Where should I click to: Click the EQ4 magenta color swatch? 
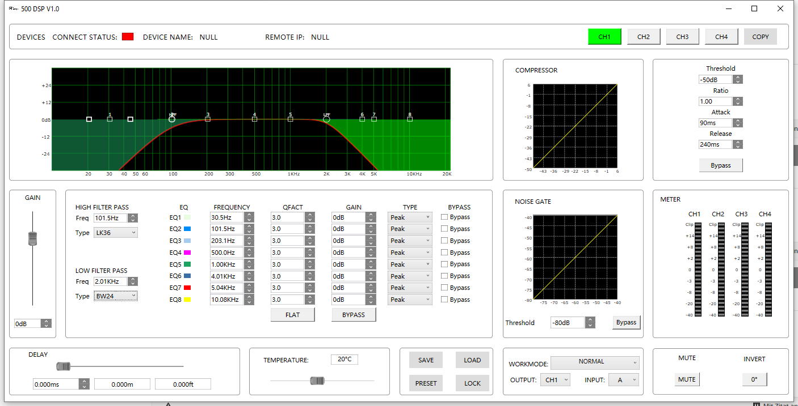click(187, 253)
